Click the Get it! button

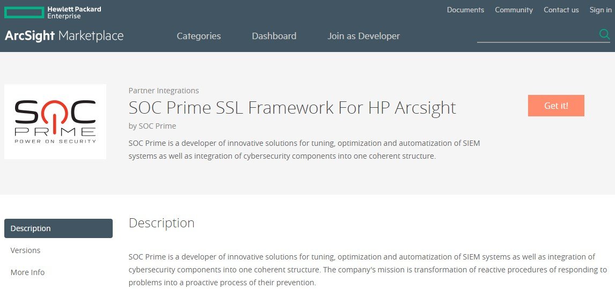(x=556, y=106)
